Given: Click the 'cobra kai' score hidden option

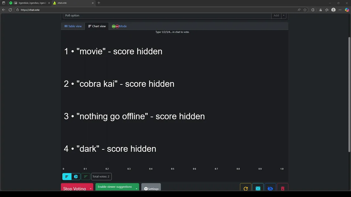Looking at the screenshot, I should (119, 84).
